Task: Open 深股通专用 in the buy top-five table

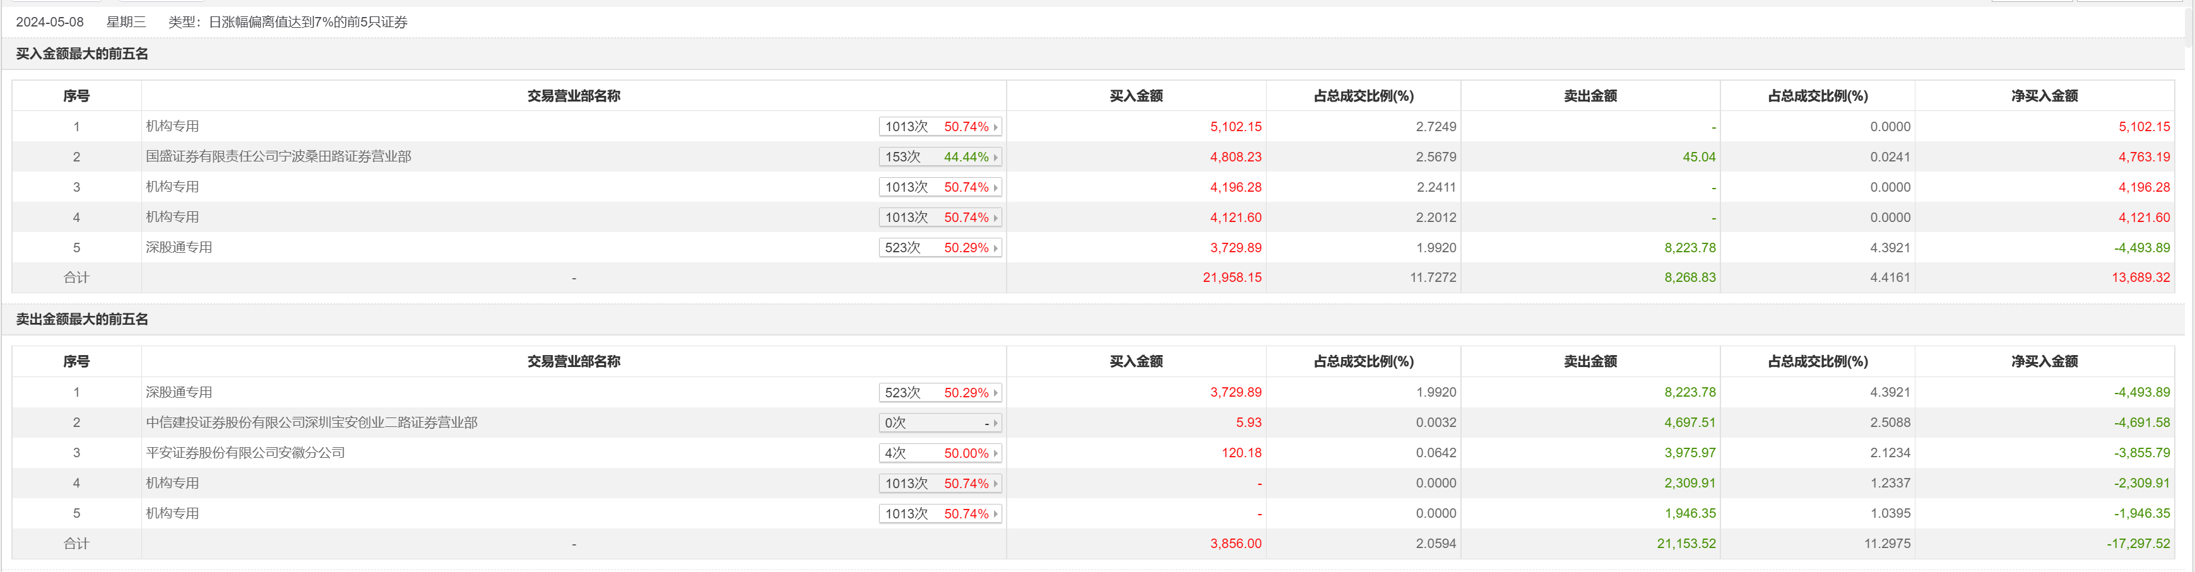Action: (179, 248)
